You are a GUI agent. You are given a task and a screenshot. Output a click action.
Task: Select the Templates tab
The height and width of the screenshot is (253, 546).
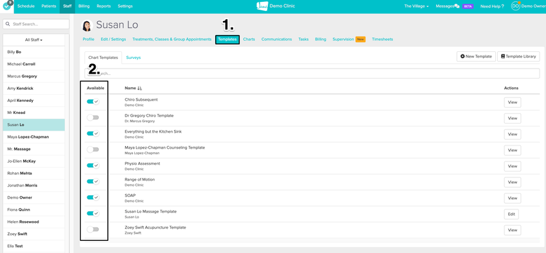tap(227, 40)
